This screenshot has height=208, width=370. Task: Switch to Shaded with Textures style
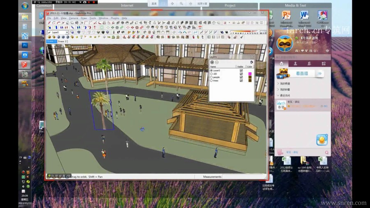(x=103, y=32)
